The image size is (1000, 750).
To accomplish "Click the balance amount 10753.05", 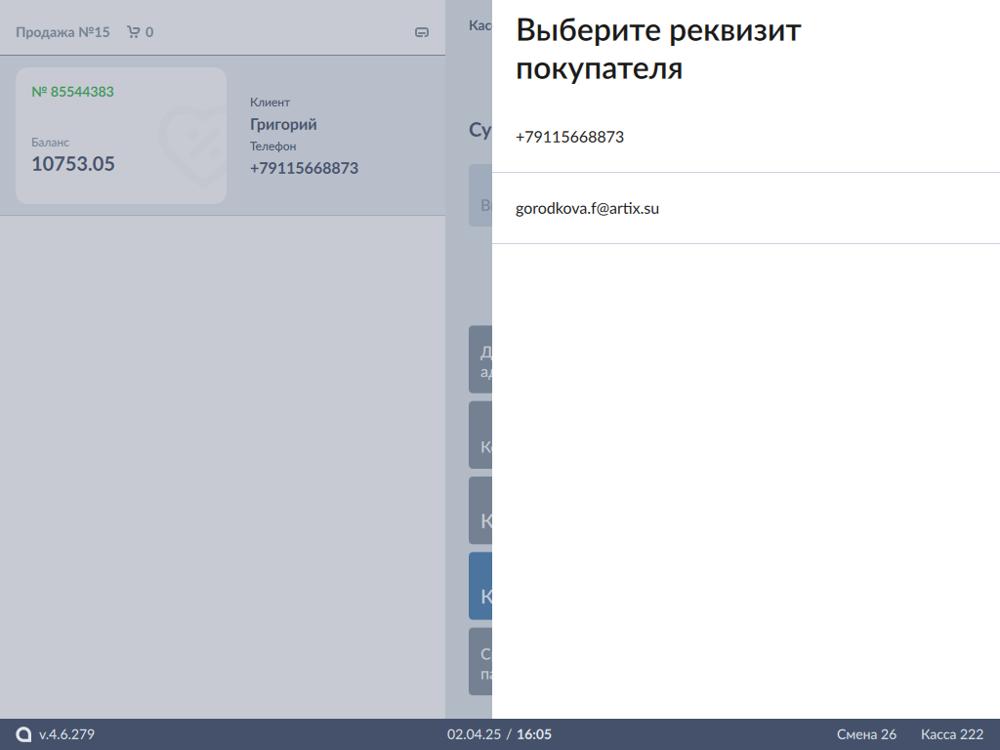I will pyautogui.click(x=73, y=164).
